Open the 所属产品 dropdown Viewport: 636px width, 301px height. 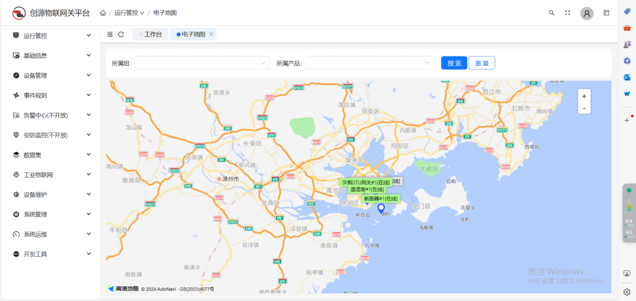coord(369,63)
